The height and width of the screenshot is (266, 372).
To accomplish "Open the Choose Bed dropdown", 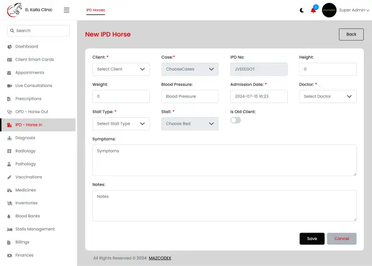I will click(190, 123).
